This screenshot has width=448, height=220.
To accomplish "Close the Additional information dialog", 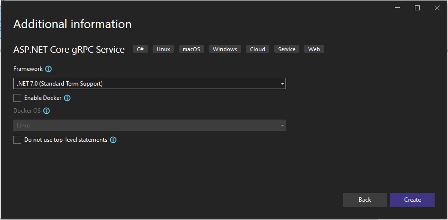I will coord(437,8).
